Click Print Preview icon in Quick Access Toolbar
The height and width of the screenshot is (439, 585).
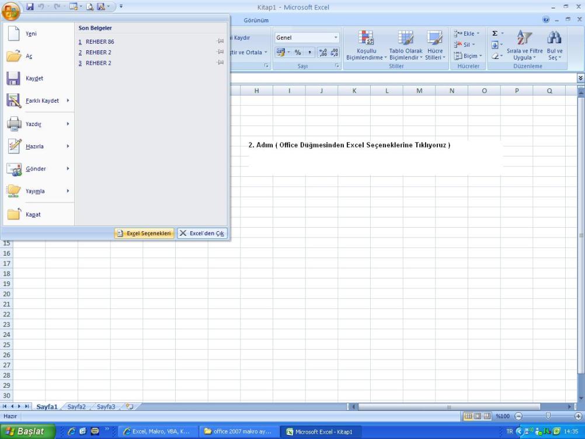coord(90,7)
